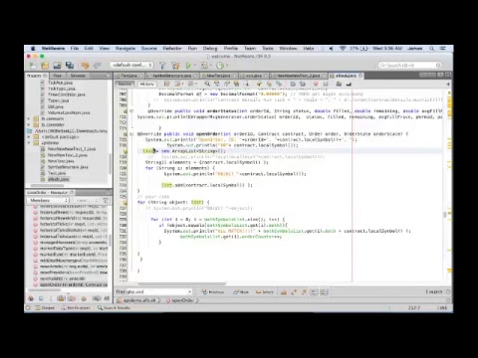Image resolution: width=478 pixels, height=358 pixels.
Task: Toggle Bookmark icon in editor toolbar
Action: click(x=279, y=85)
